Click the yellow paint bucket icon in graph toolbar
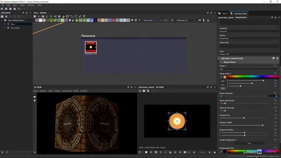 tap(63, 17)
